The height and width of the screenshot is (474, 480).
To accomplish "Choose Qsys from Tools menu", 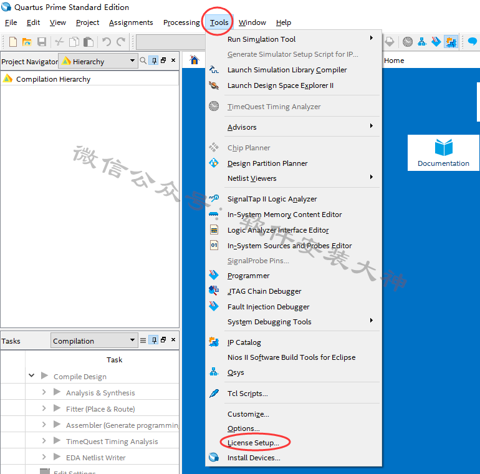I will click(x=294, y=372).
